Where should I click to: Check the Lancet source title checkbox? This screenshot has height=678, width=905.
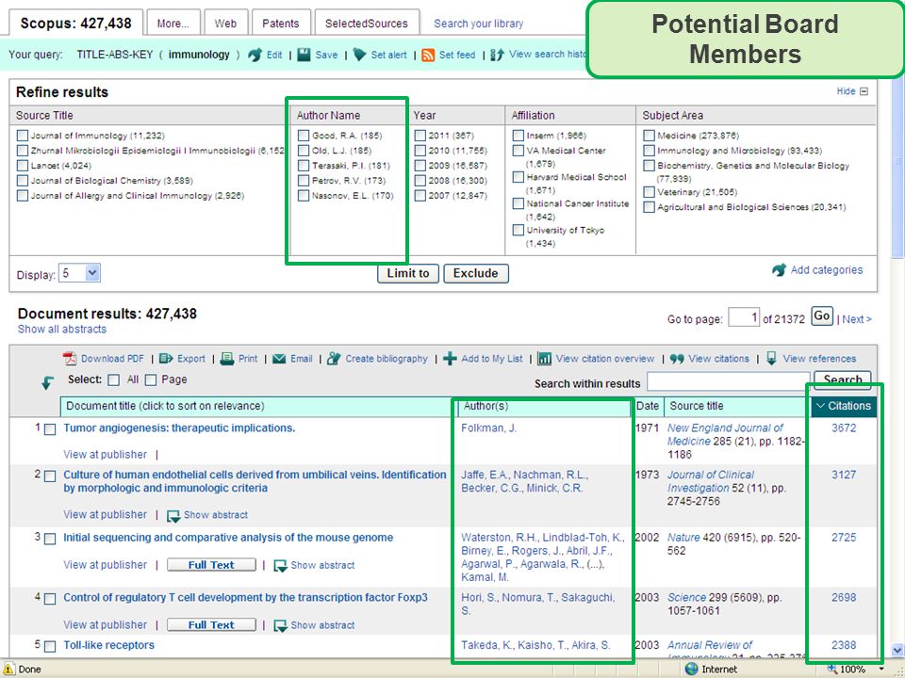click(x=23, y=166)
